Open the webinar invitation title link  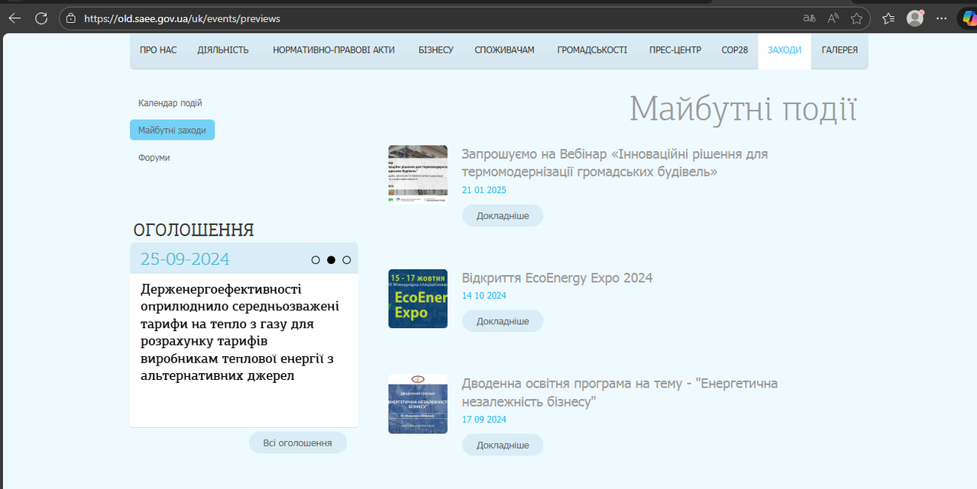[x=615, y=162]
